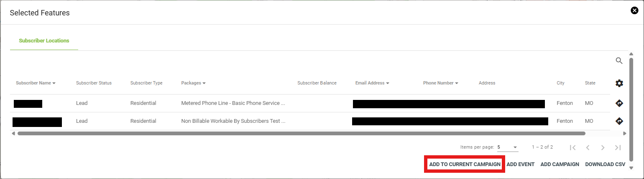Viewport: 644px width, 179px height.
Task: Go to next page arrow
Action: click(603, 147)
